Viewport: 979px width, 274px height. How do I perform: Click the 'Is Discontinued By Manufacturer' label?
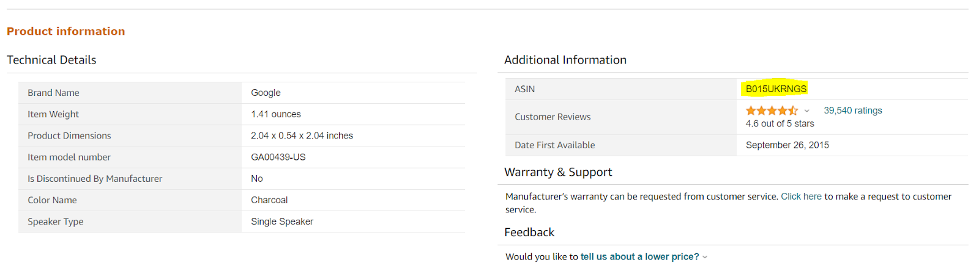(95, 179)
